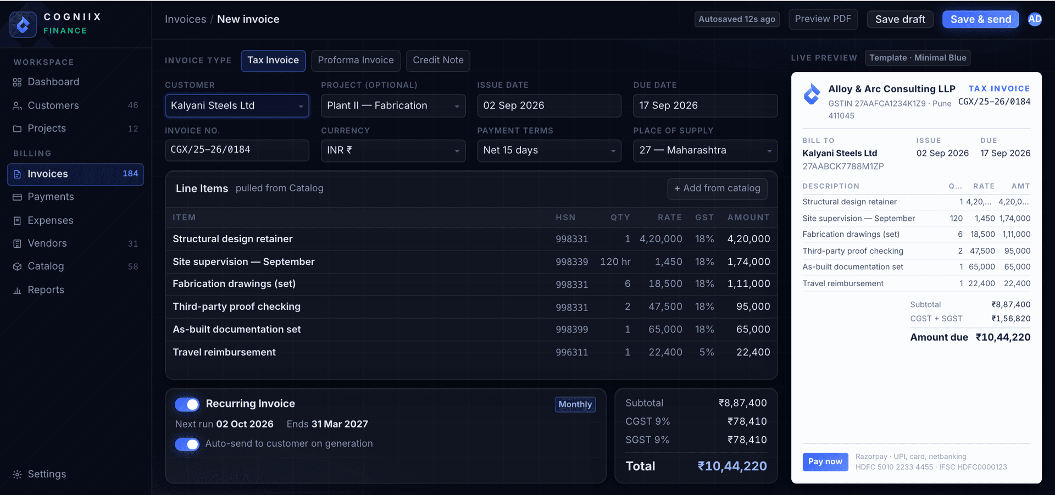Image resolution: width=1055 pixels, height=495 pixels.
Task: Click the Catalog box icon
Action: click(x=17, y=266)
